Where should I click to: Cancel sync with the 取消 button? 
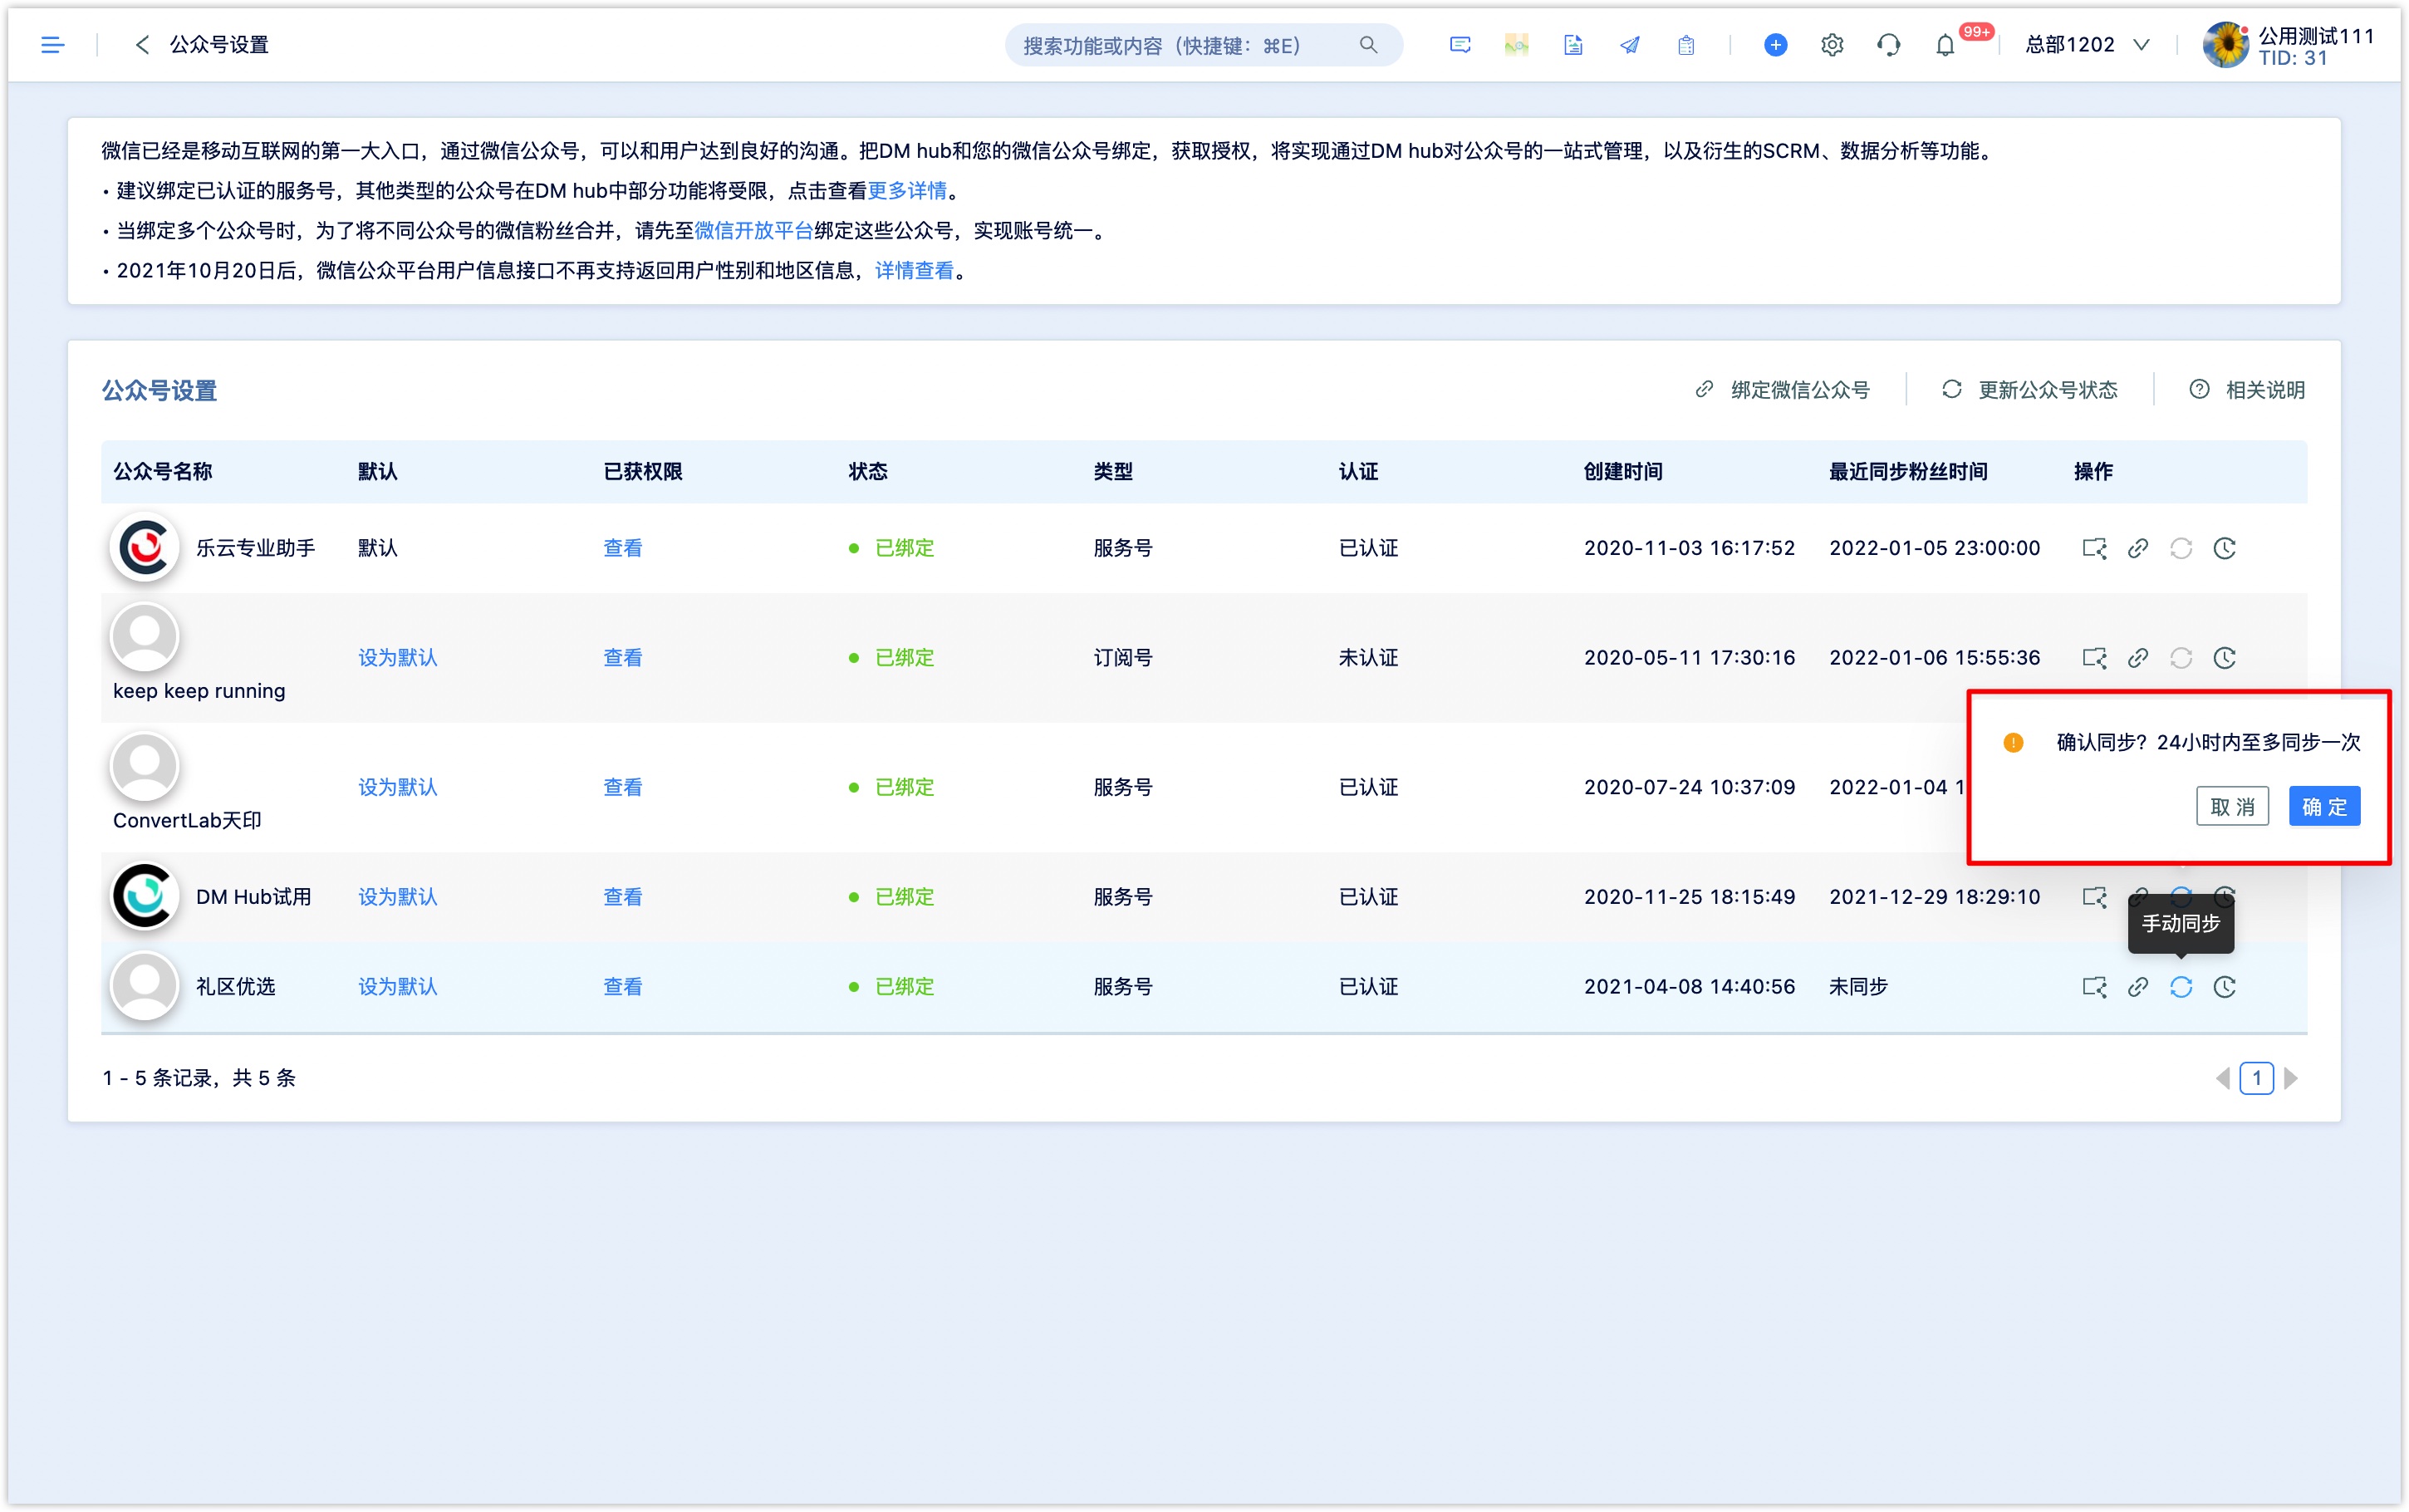click(2232, 807)
